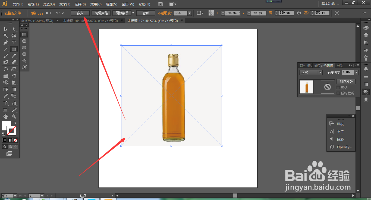This screenshot has height=200, width=371.
Task: Choose the Eyedropper tool
Action: (x=6, y=96)
